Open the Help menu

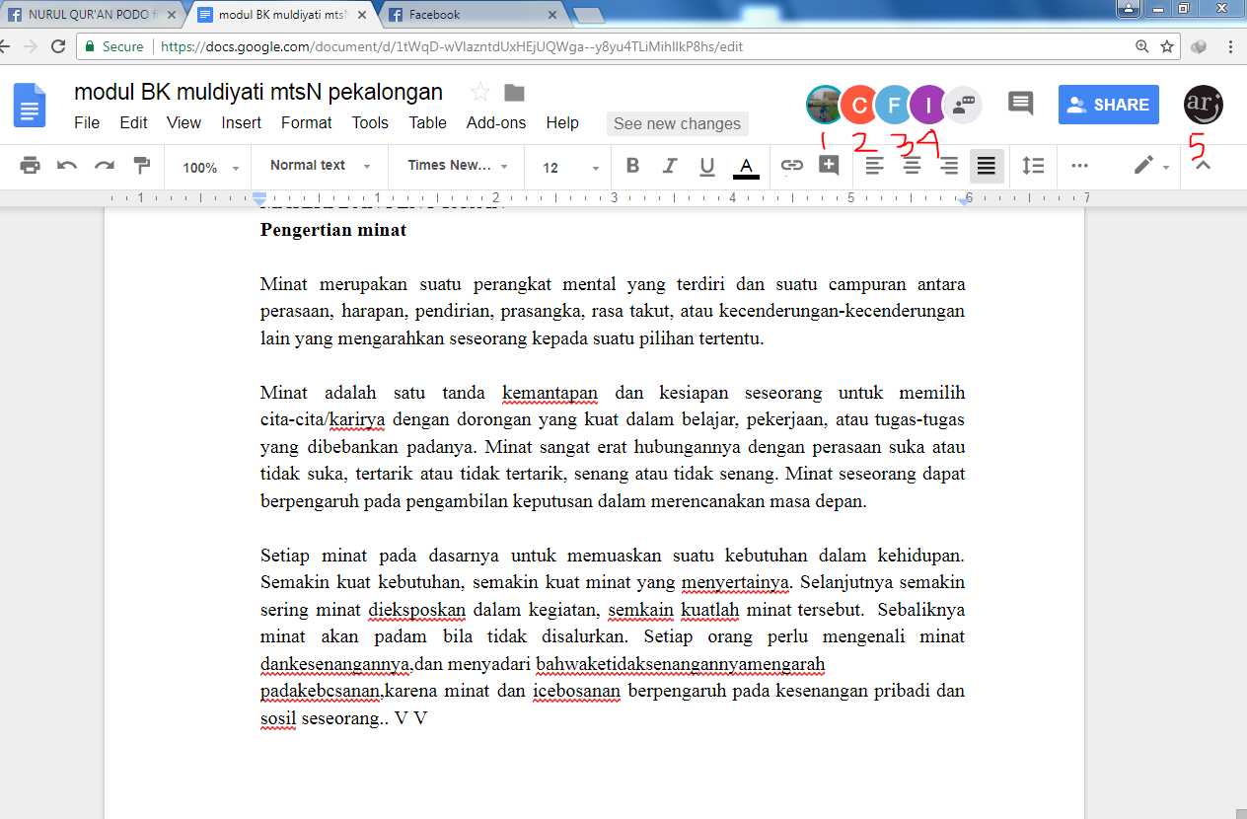click(562, 123)
